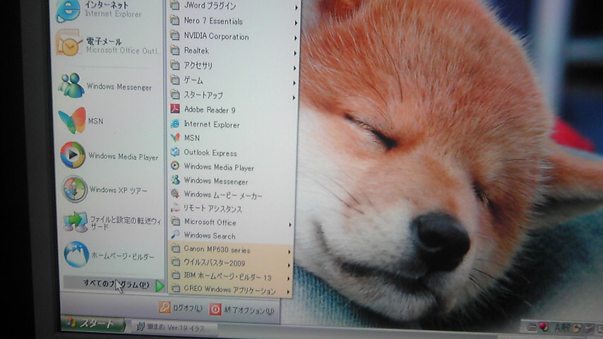
Task: Click the すべてのプログラム(P) button
Action: [x=114, y=285]
